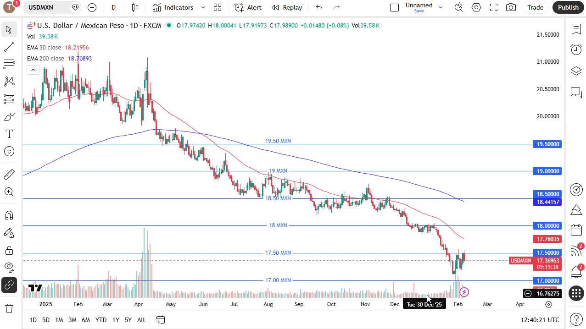Open the Indicators dialog
This screenshot has width=586, height=329.
coord(173,7)
